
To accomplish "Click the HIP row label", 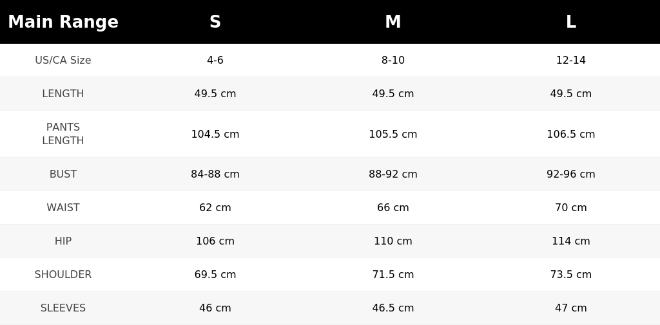I will (x=63, y=241).
